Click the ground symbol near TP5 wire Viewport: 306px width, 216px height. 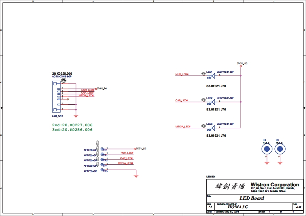tap(135, 176)
